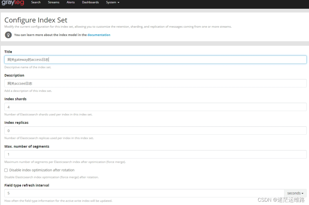
Task: Edit the Max. number of segments field
Action: pyautogui.click(x=156, y=154)
